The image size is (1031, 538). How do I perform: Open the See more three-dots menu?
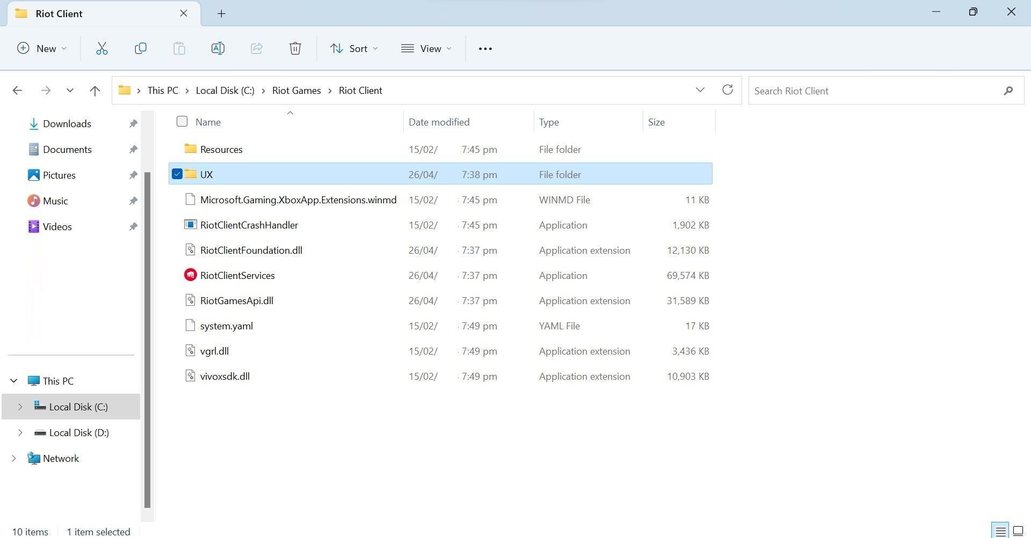pyautogui.click(x=485, y=48)
